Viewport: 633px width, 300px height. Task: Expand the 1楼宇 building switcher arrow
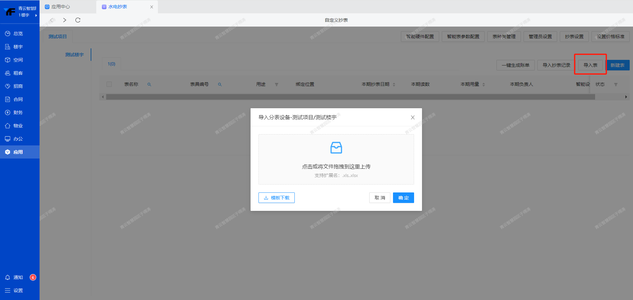coord(36,15)
